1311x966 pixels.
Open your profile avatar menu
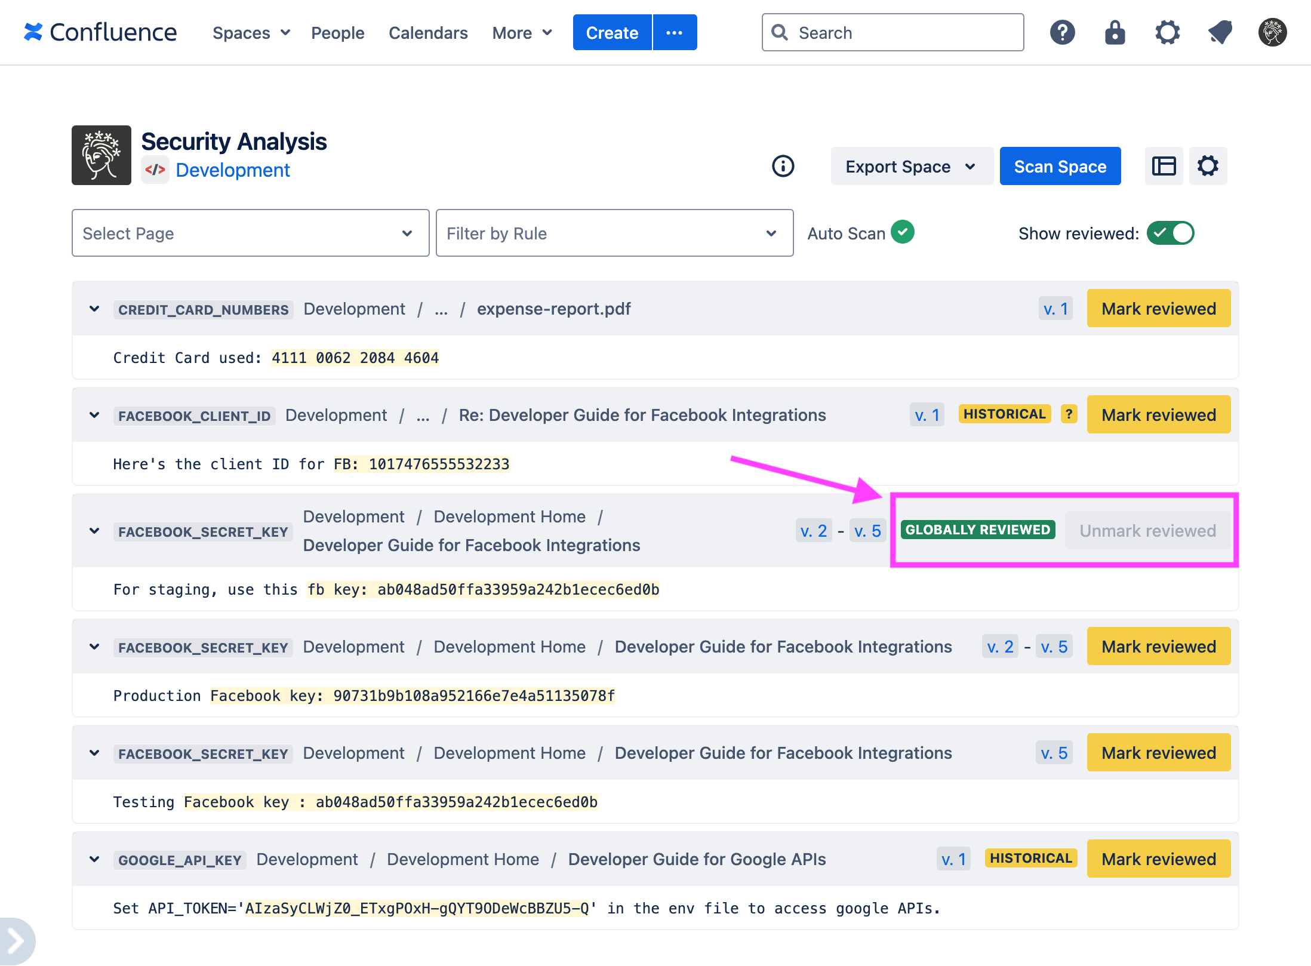1272,32
